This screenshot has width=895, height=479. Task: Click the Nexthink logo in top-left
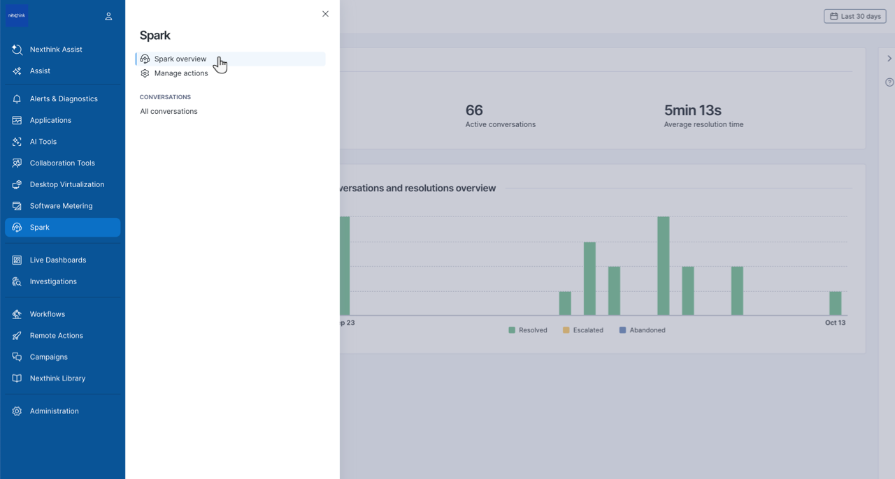coord(17,15)
